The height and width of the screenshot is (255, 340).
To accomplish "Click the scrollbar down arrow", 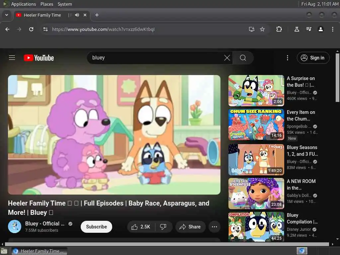I will coord(337,239).
